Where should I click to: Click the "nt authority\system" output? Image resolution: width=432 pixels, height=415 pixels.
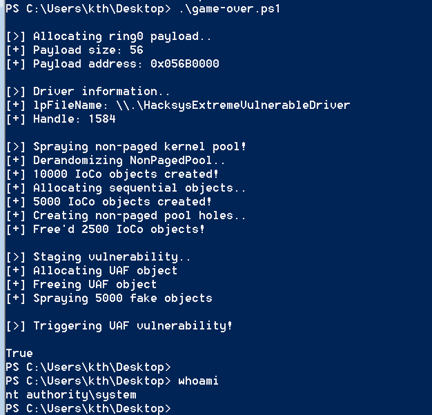(70, 395)
